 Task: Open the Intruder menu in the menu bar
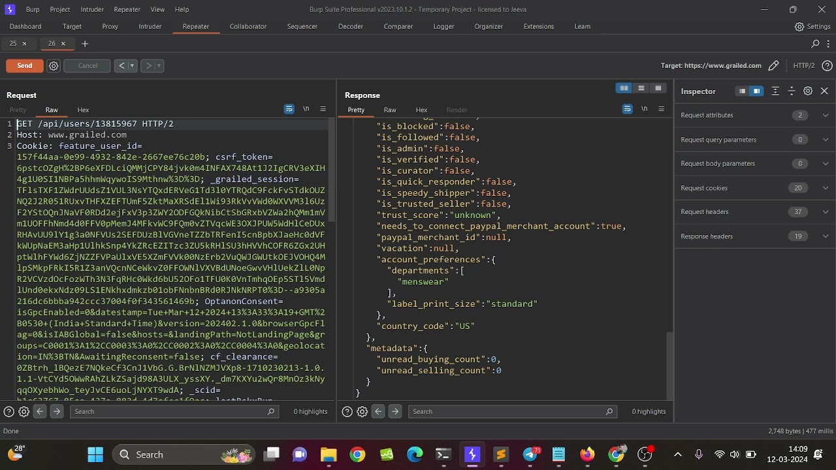pos(92,9)
